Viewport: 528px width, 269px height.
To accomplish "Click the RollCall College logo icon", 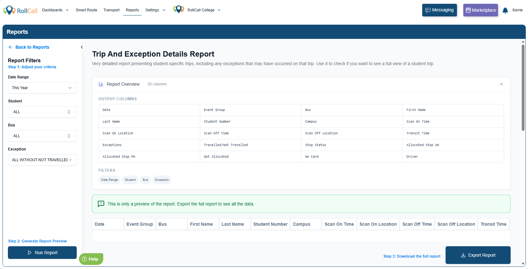I will click(x=178, y=9).
